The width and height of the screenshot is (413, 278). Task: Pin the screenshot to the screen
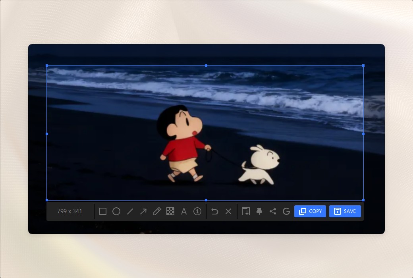click(x=259, y=211)
